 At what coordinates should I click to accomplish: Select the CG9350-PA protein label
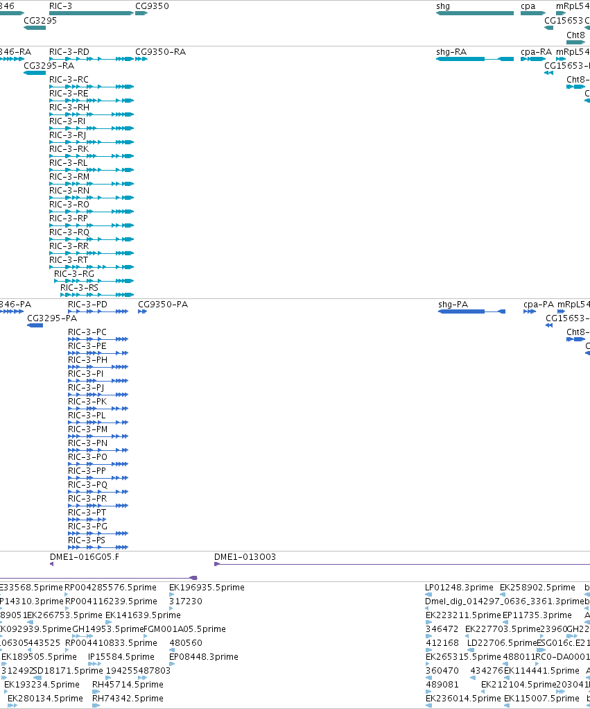pyautogui.click(x=163, y=305)
